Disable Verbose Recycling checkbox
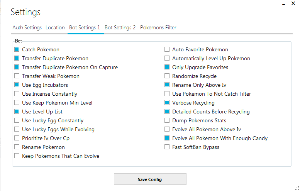The image size is (300, 191). 167,103
